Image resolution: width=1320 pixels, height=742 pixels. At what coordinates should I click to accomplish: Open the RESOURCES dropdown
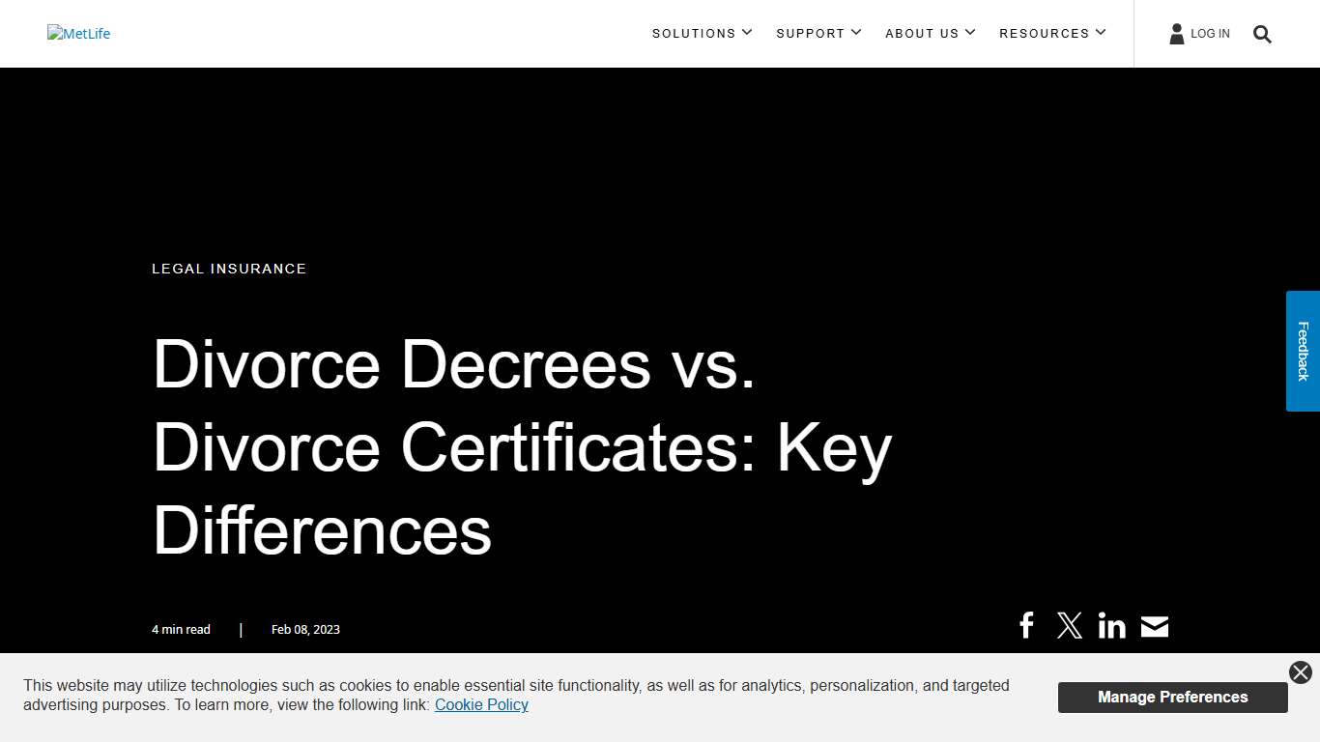click(1052, 33)
